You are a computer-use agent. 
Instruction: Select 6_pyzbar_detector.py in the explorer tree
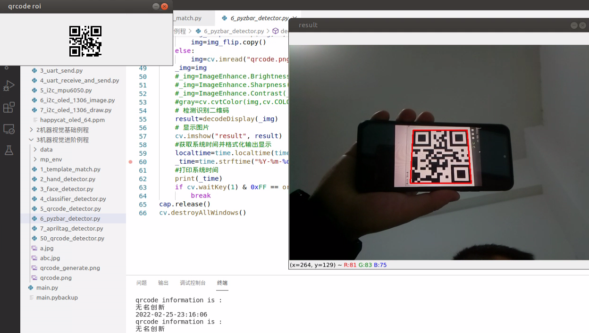coord(70,219)
